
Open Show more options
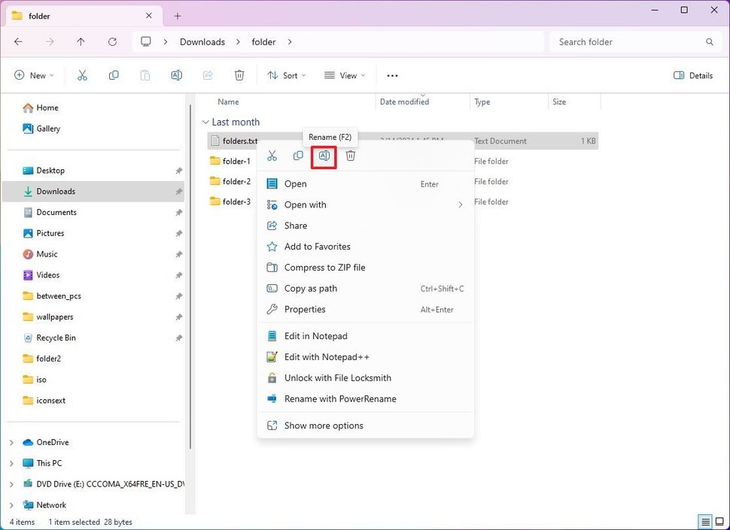click(x=324, y=426)
